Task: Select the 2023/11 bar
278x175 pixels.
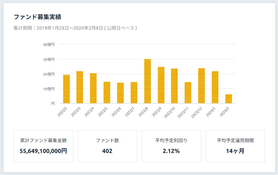Action: 188,93
